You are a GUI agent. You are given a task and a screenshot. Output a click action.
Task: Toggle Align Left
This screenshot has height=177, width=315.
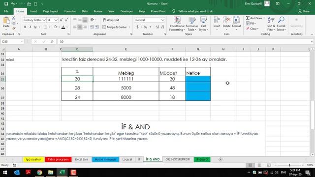(x=75, y=27)
